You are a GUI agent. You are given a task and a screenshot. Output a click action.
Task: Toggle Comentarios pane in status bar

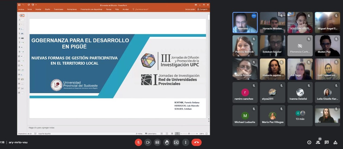[151, 134]
